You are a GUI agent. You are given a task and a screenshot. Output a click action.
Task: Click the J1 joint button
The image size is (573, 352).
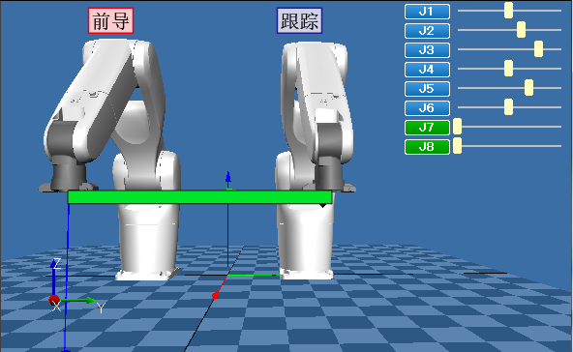pos(427,12)
